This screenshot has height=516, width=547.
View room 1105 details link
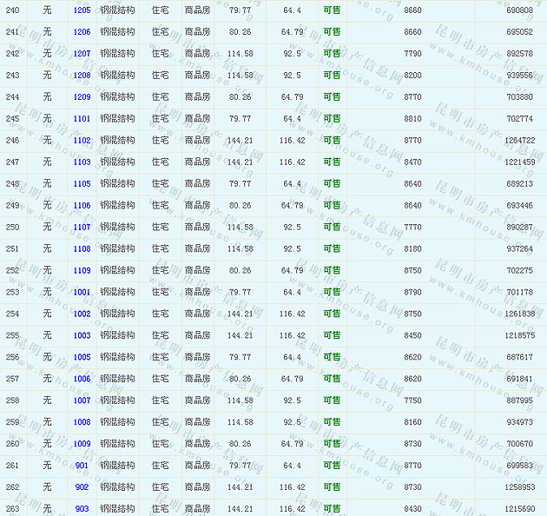click(82, 183)
